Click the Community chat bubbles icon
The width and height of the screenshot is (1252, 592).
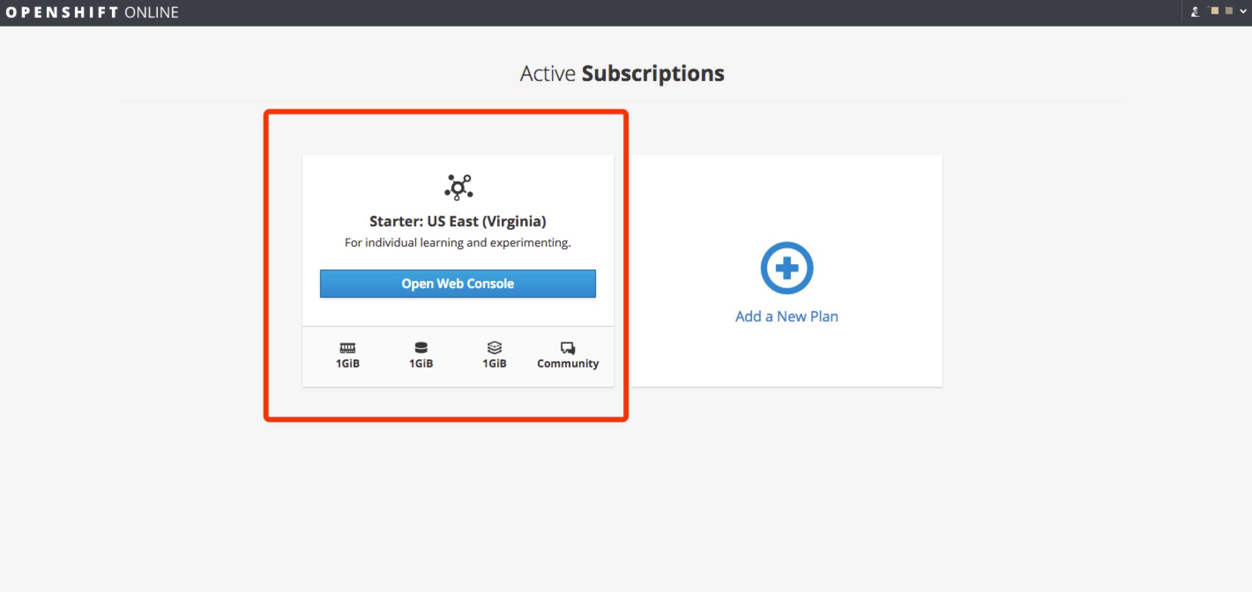(568, 348)
